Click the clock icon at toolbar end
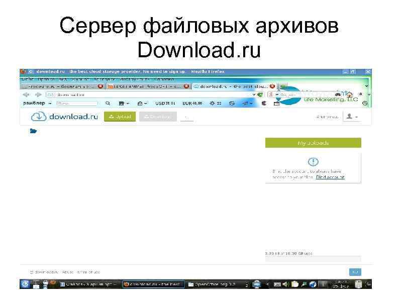 [365, 104]
